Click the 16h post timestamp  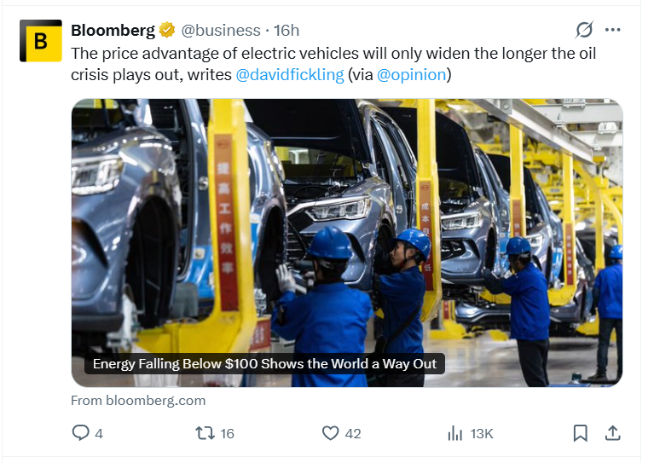286,31
